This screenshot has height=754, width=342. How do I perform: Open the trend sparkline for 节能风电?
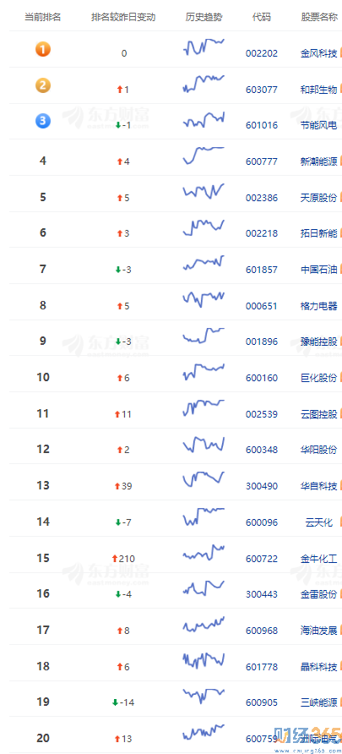click(x=204, y=120)
